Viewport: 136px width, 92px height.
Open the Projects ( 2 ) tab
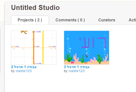tap(30, 20)
